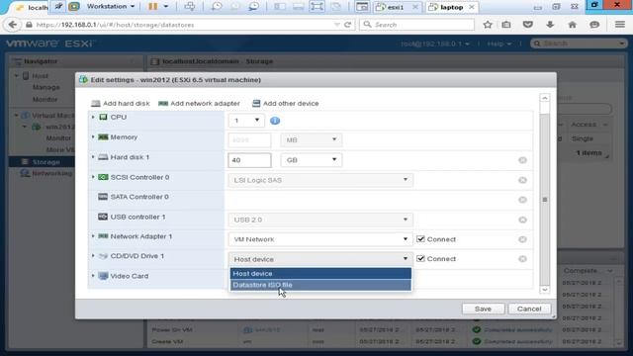The height and width of the screenshot is (356, 633).
Task: Click Add network adapter
Action: 200,103
